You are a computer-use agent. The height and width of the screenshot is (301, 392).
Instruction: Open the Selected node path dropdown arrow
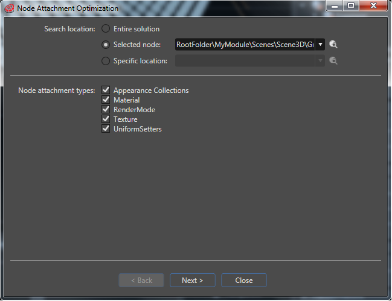[320, 45]
